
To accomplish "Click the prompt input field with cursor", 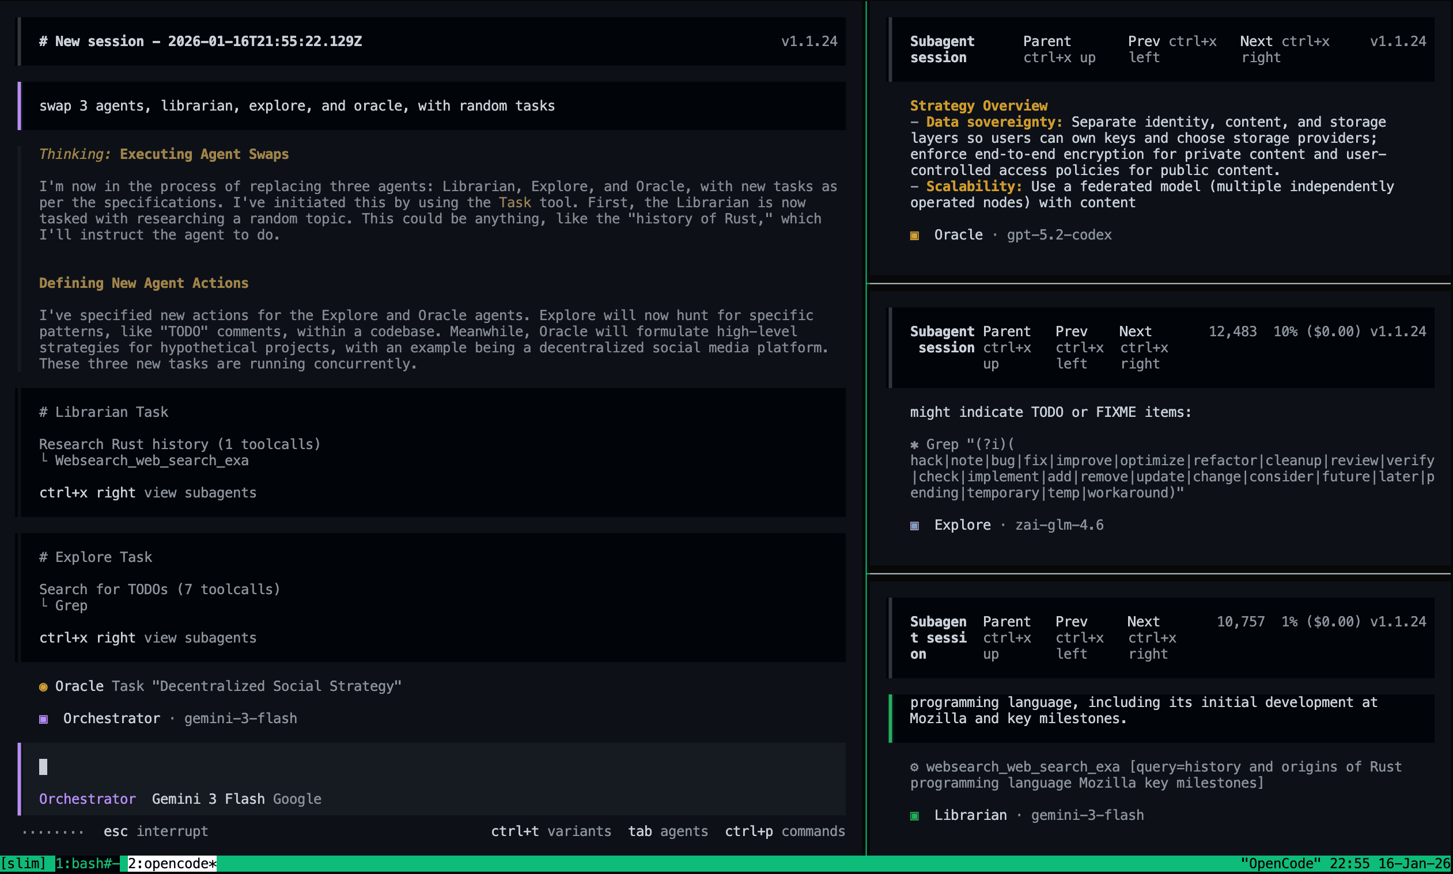I will click(x=413, y=766).
